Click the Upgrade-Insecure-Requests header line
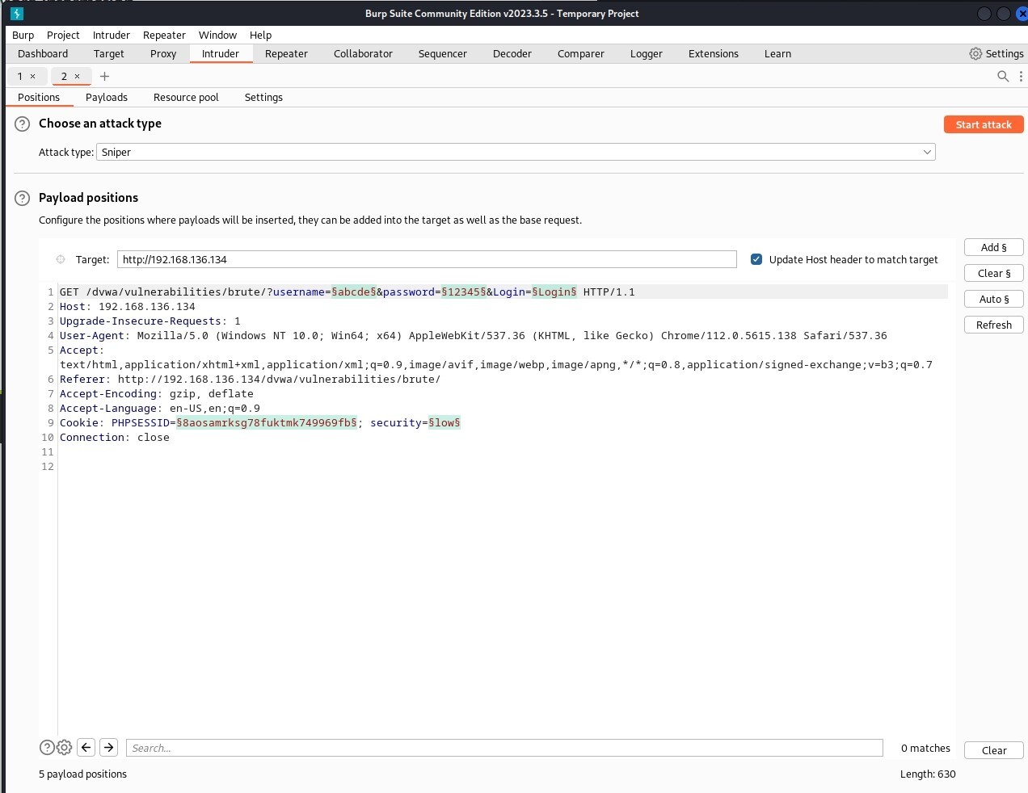1028x793 pixels. click(150, 321)
